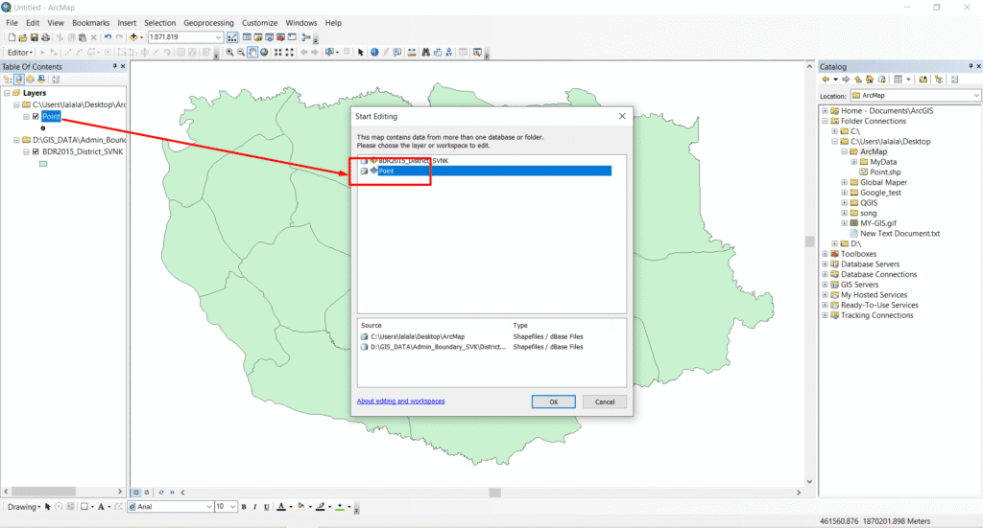Click Cancel in Start Editing dialog
Viewport: 983px width, 528px height.
click(605, 402)
